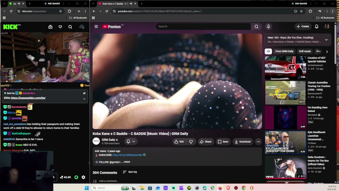The image size is (339, 191).
Task: Open Kick search magnifier
Action: pos(70,27)
